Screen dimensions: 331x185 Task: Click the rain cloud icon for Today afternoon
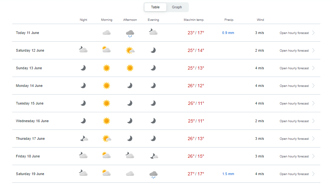pyautogui.click(x=130, y=33)
